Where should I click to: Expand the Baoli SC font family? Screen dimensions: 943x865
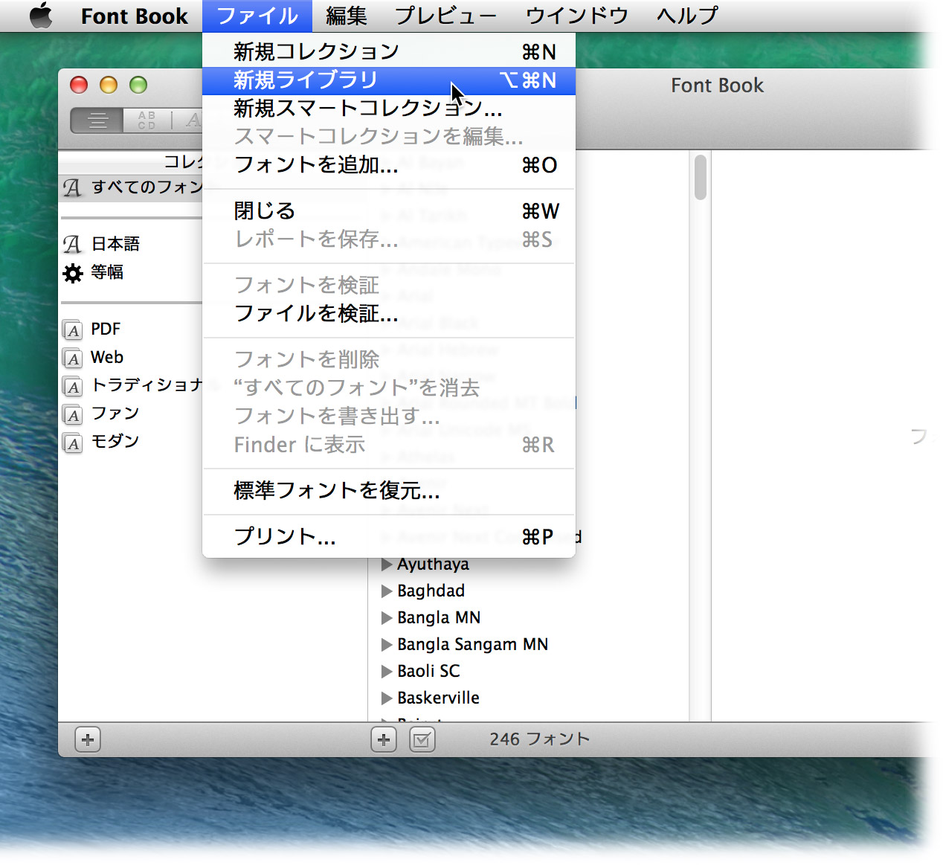pyautogui.click(x=387, y=672)
